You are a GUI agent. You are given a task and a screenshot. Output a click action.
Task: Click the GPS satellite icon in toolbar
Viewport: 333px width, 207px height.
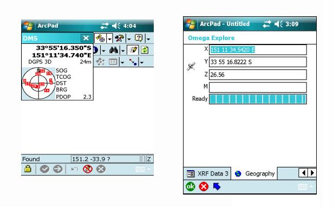tap(100, 38)
